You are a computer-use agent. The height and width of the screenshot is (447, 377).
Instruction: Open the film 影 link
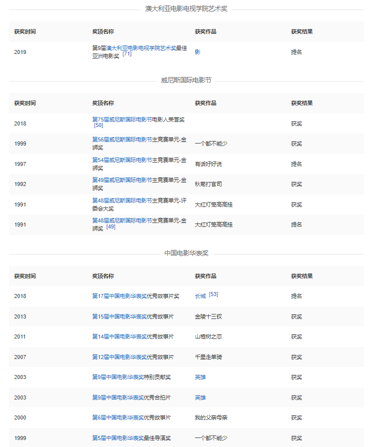pos(197,52)
